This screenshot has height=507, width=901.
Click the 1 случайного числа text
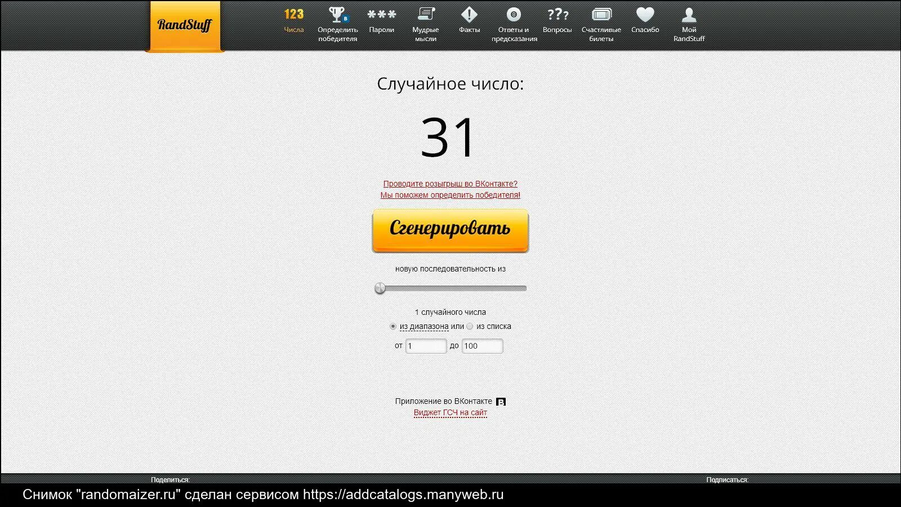tap(450, 312)
